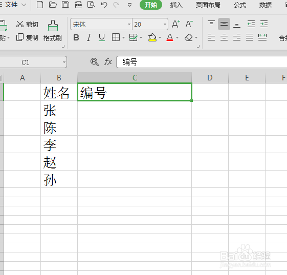This screenshot has width=287, height=275.
Task: Expand the font color dropdown arrow
Action: tap(177, 38)
